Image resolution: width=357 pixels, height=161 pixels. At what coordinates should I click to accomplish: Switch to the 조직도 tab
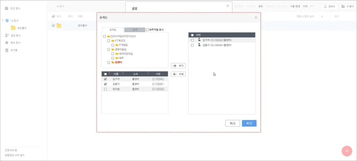click(x=113, y=30)
